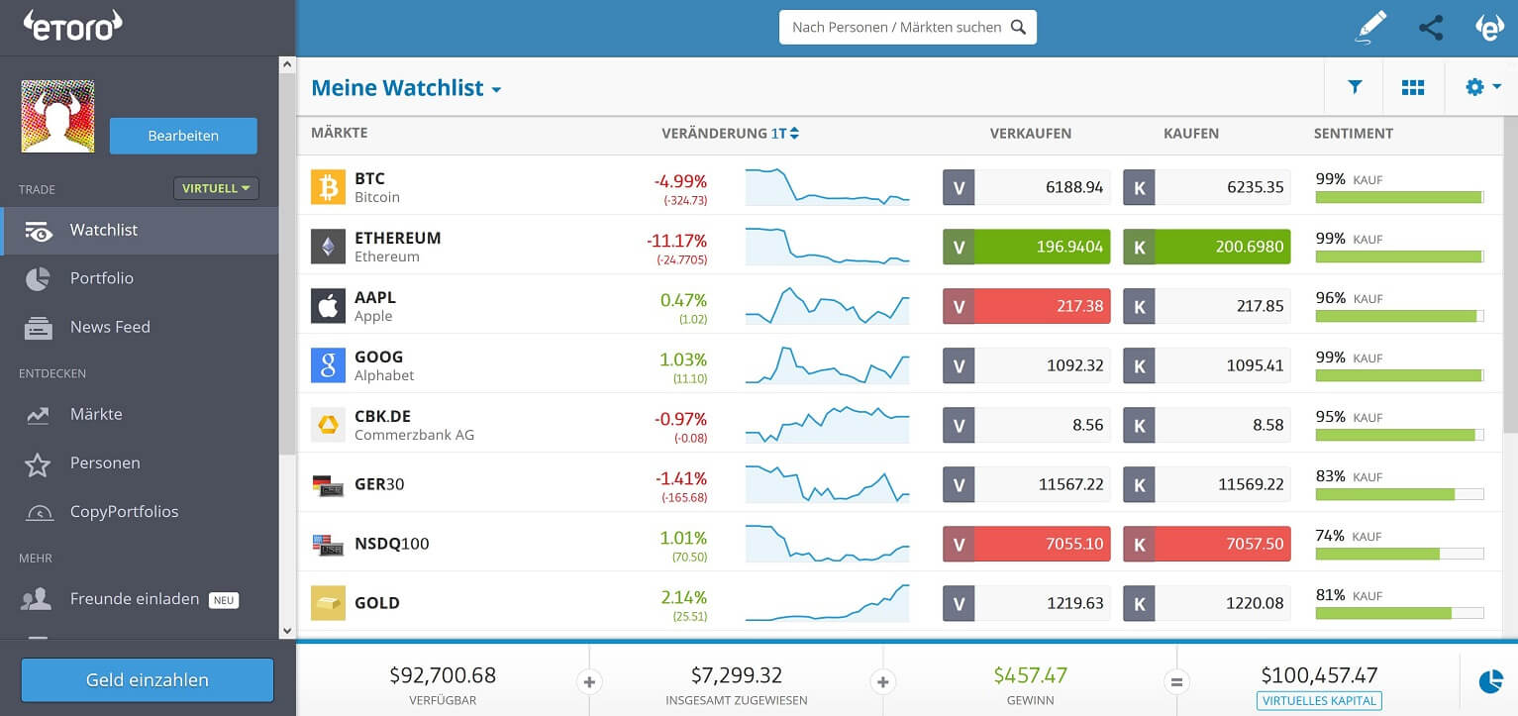This screenshot has width=1518, height=716.
Task: Click the pie chart icon in footer
Action: [1490, 681]
